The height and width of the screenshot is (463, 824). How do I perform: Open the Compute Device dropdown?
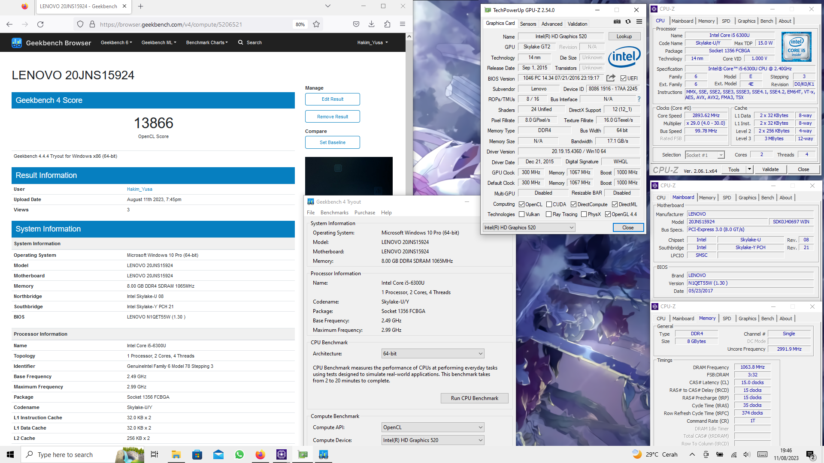[433, 440]
